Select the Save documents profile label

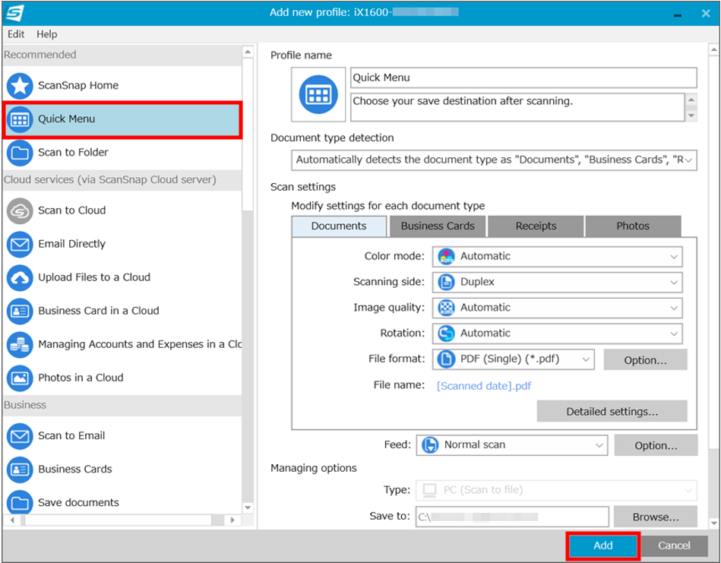(x=78, y=503)
